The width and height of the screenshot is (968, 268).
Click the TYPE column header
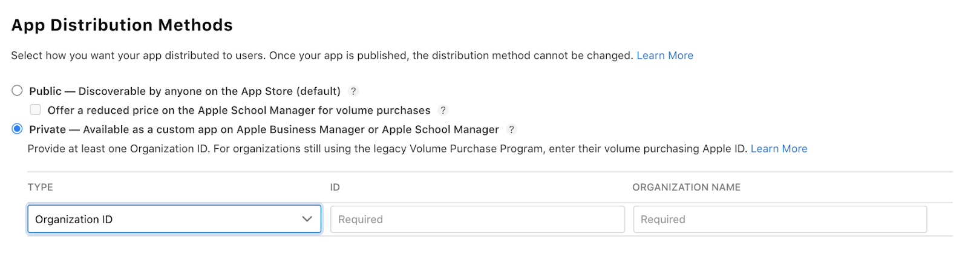pos(41,188)
